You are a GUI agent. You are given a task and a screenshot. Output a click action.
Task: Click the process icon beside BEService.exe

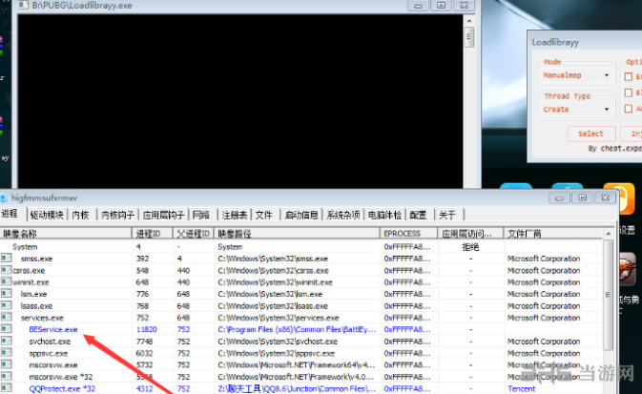click(x=6, y=329)
